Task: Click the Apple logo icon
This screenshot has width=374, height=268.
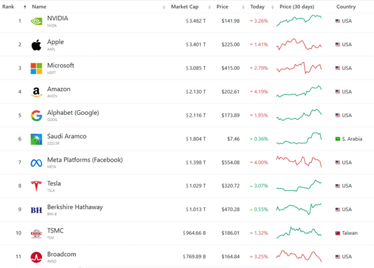Action: tap(36, 45)
